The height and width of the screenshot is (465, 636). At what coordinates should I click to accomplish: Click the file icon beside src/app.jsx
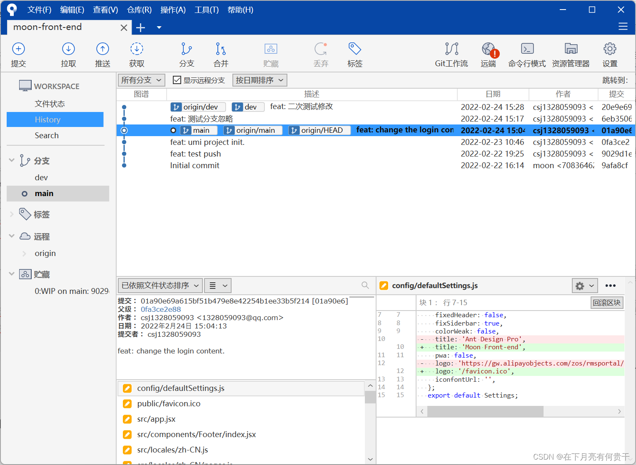pos(127,419)
